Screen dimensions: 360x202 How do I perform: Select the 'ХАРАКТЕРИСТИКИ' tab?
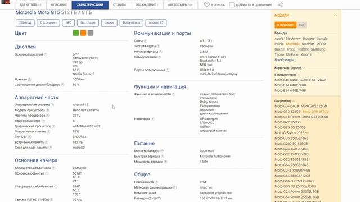coord(90,5)
